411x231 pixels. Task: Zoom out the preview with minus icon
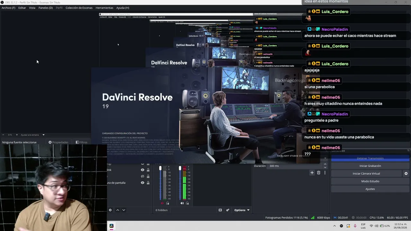pyautogui.click(x=3, y=135)
